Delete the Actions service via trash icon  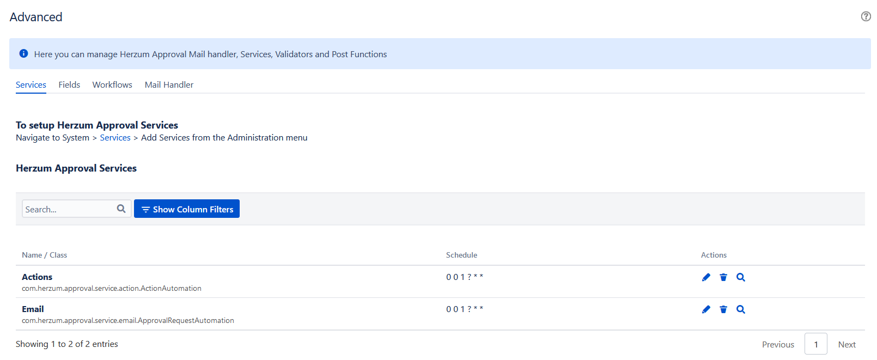(723, 277)
